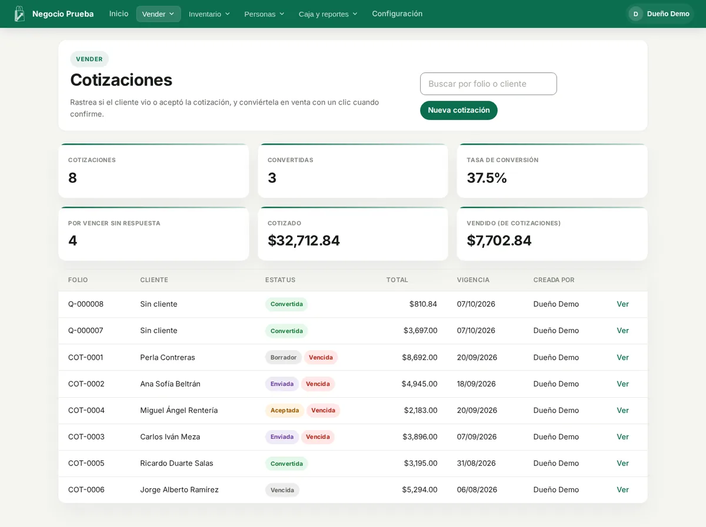Select folio Q-000008
This screenshot has width=706, height=527.
coord(86,304)
